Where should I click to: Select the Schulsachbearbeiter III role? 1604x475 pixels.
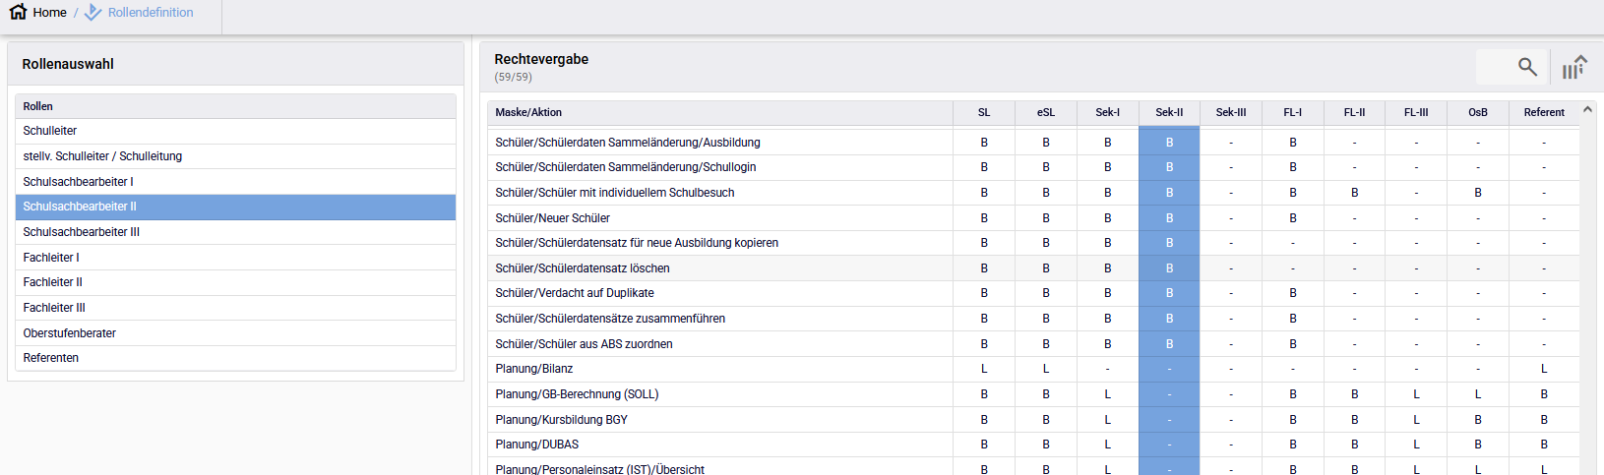[x=82, y=232]
